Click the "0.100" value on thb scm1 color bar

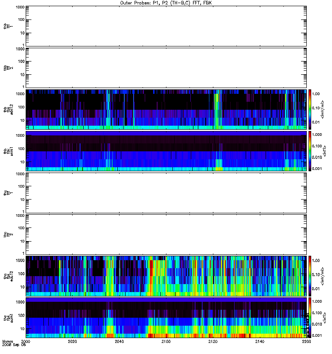[317, 146]
